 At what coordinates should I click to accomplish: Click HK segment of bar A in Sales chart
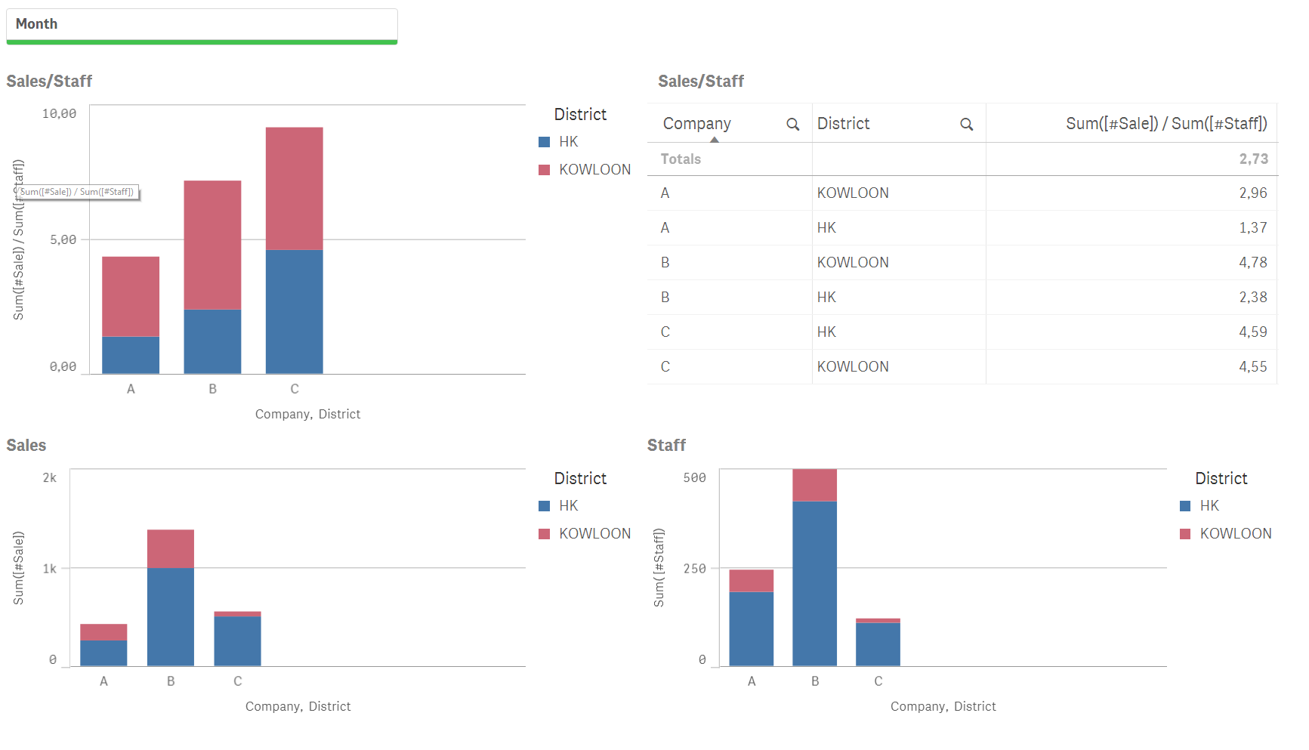[103, 653]
